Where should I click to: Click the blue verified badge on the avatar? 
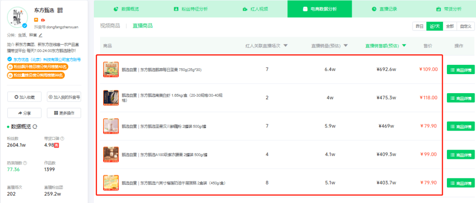[x=25, y=26]
